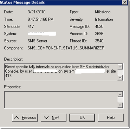130x129 pixels.
Task: Click the Site code value 417
Action: (31, 26)
